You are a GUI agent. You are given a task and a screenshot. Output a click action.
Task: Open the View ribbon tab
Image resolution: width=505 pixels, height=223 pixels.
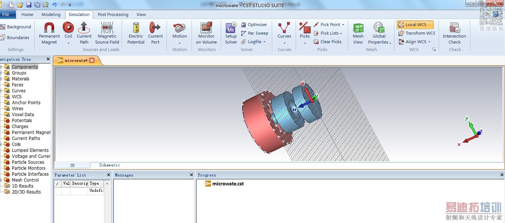141,15
